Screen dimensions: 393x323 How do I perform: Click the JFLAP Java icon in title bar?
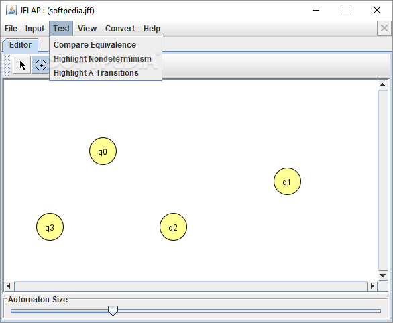(x=11, y=11)
